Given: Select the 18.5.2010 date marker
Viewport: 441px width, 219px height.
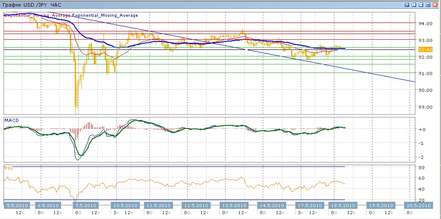Looking at the screenshot, I should pyautogui.click(x=343, y=205).
